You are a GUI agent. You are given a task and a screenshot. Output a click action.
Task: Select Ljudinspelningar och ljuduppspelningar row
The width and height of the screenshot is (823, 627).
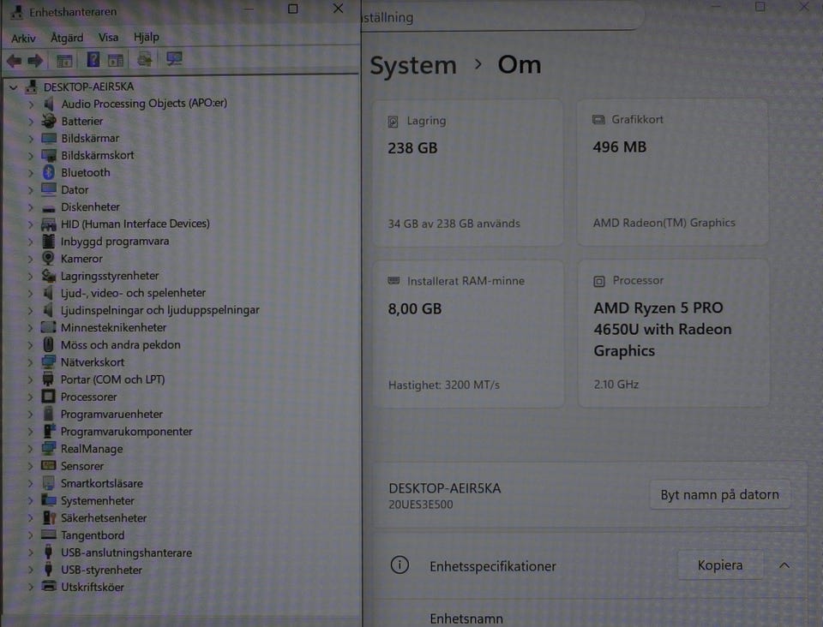tap(159, 310)
